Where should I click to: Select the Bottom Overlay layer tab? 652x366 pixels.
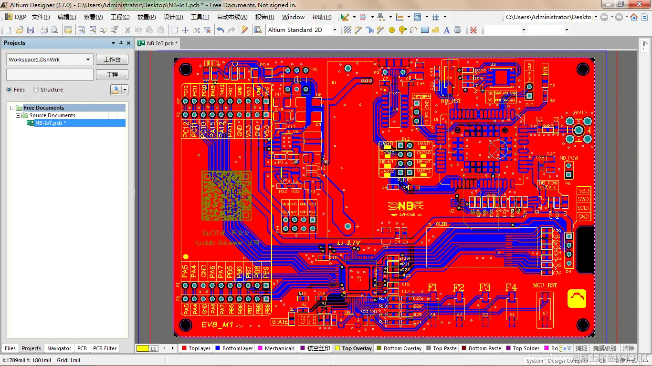tap(399, 348)
